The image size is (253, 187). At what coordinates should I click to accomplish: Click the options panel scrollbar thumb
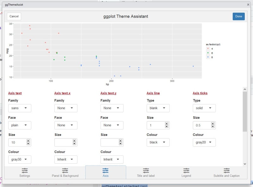(x=245, y=111)
